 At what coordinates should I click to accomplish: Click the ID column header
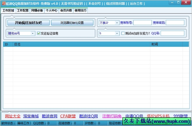(x=8, y=44)
